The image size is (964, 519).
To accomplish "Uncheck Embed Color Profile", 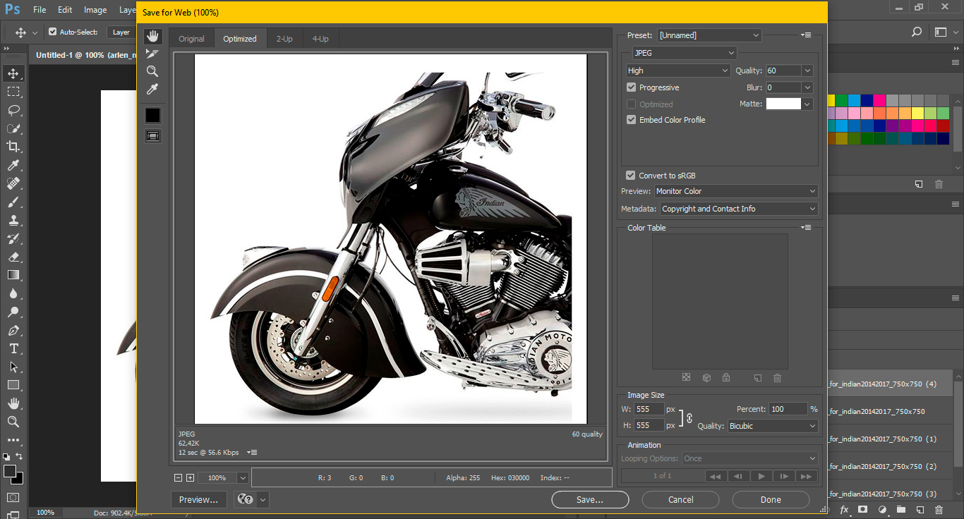I will (x=631, y=120).
